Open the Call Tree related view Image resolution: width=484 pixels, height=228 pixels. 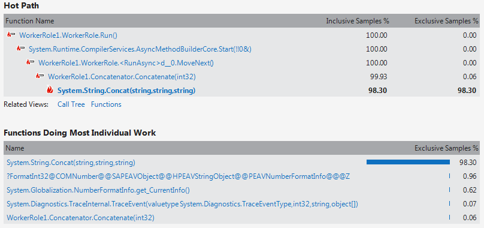[71, 104]
